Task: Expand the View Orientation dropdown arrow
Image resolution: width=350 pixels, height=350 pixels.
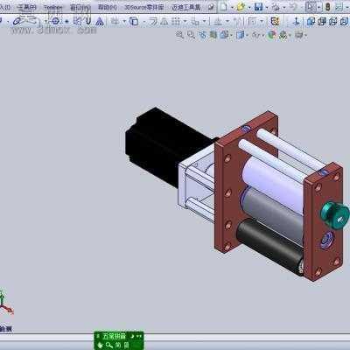Action: tap(231, 36)
